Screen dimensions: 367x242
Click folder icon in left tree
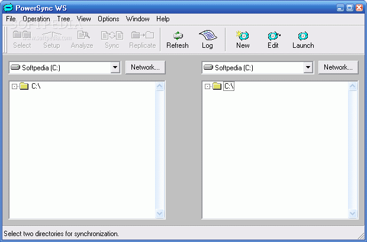point(24,86)
